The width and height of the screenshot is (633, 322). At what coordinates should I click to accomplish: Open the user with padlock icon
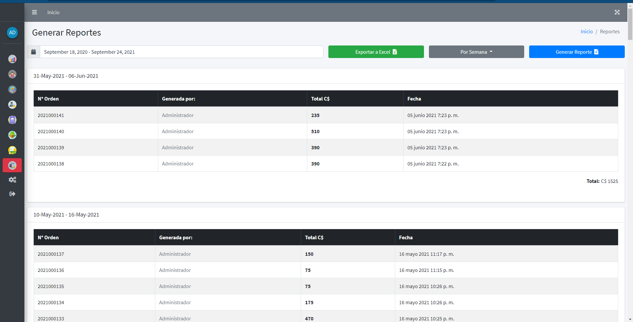12,104
